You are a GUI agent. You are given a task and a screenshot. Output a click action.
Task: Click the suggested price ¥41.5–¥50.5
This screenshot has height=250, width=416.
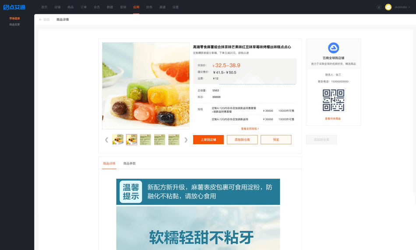pos(225,72)
